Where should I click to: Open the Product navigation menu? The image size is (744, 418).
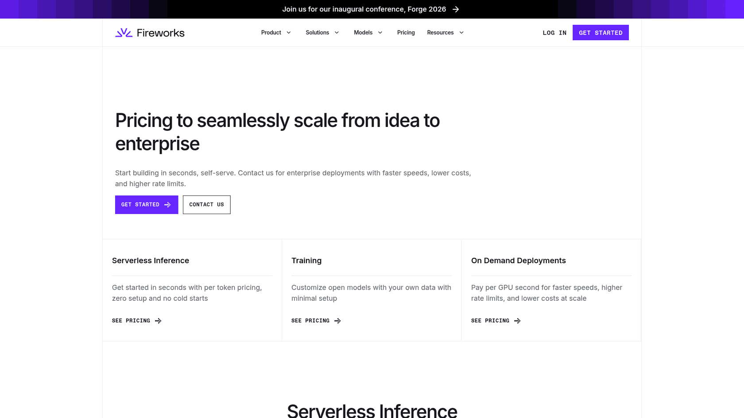pyautogui.click(x=271, y=33)
